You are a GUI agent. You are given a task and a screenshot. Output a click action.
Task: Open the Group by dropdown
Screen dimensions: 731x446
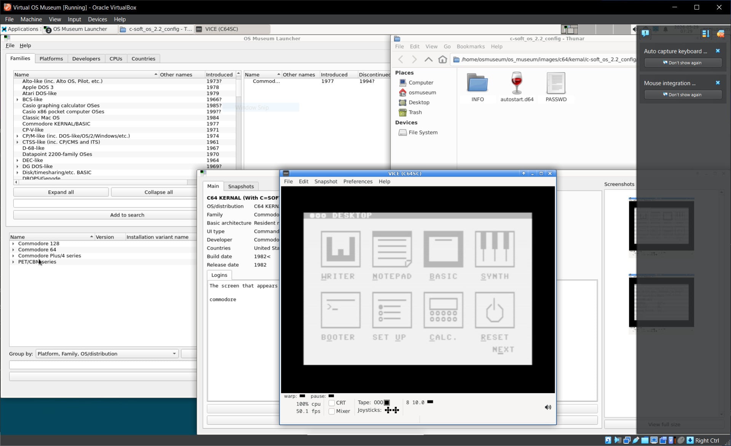pos(107,354)
